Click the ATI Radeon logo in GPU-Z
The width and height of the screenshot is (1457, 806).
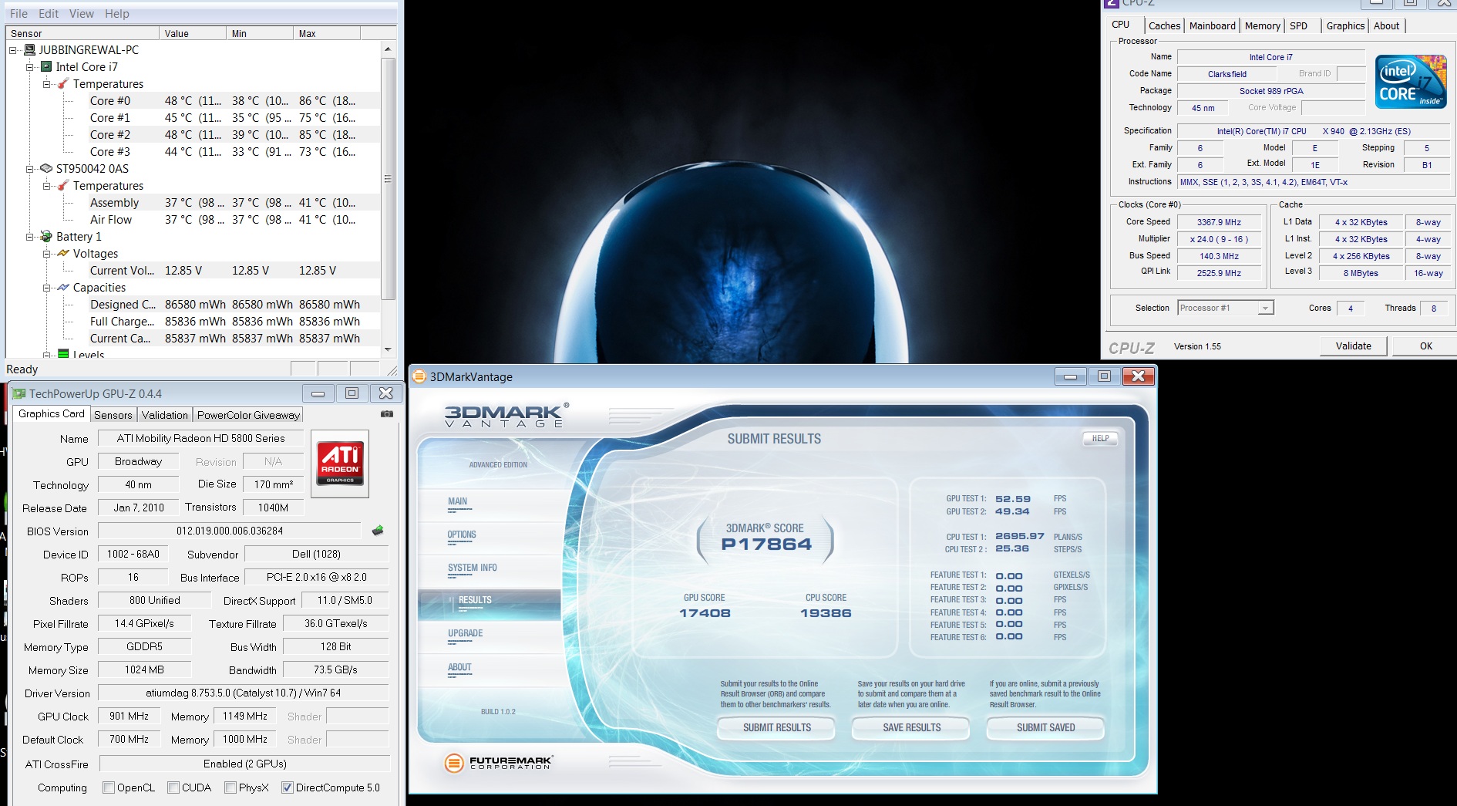pos(340,464)
